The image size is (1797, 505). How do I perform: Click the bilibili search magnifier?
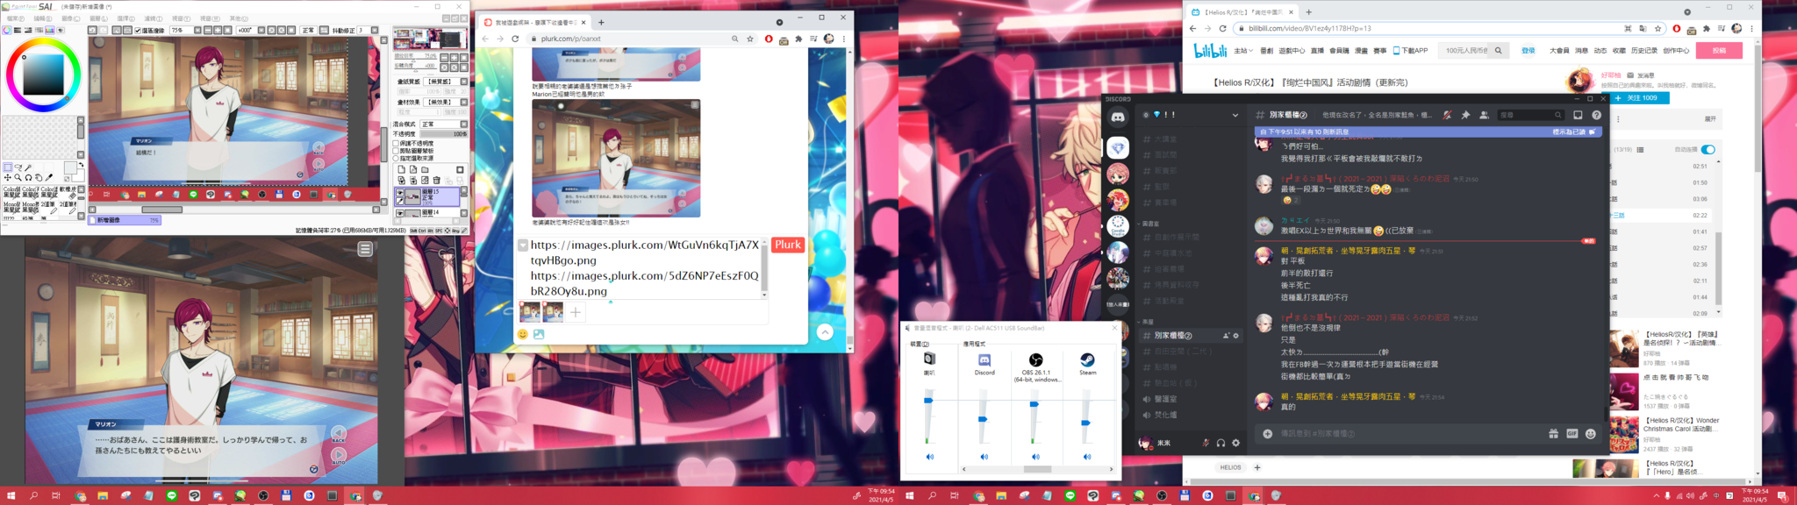click(1499, 50)
